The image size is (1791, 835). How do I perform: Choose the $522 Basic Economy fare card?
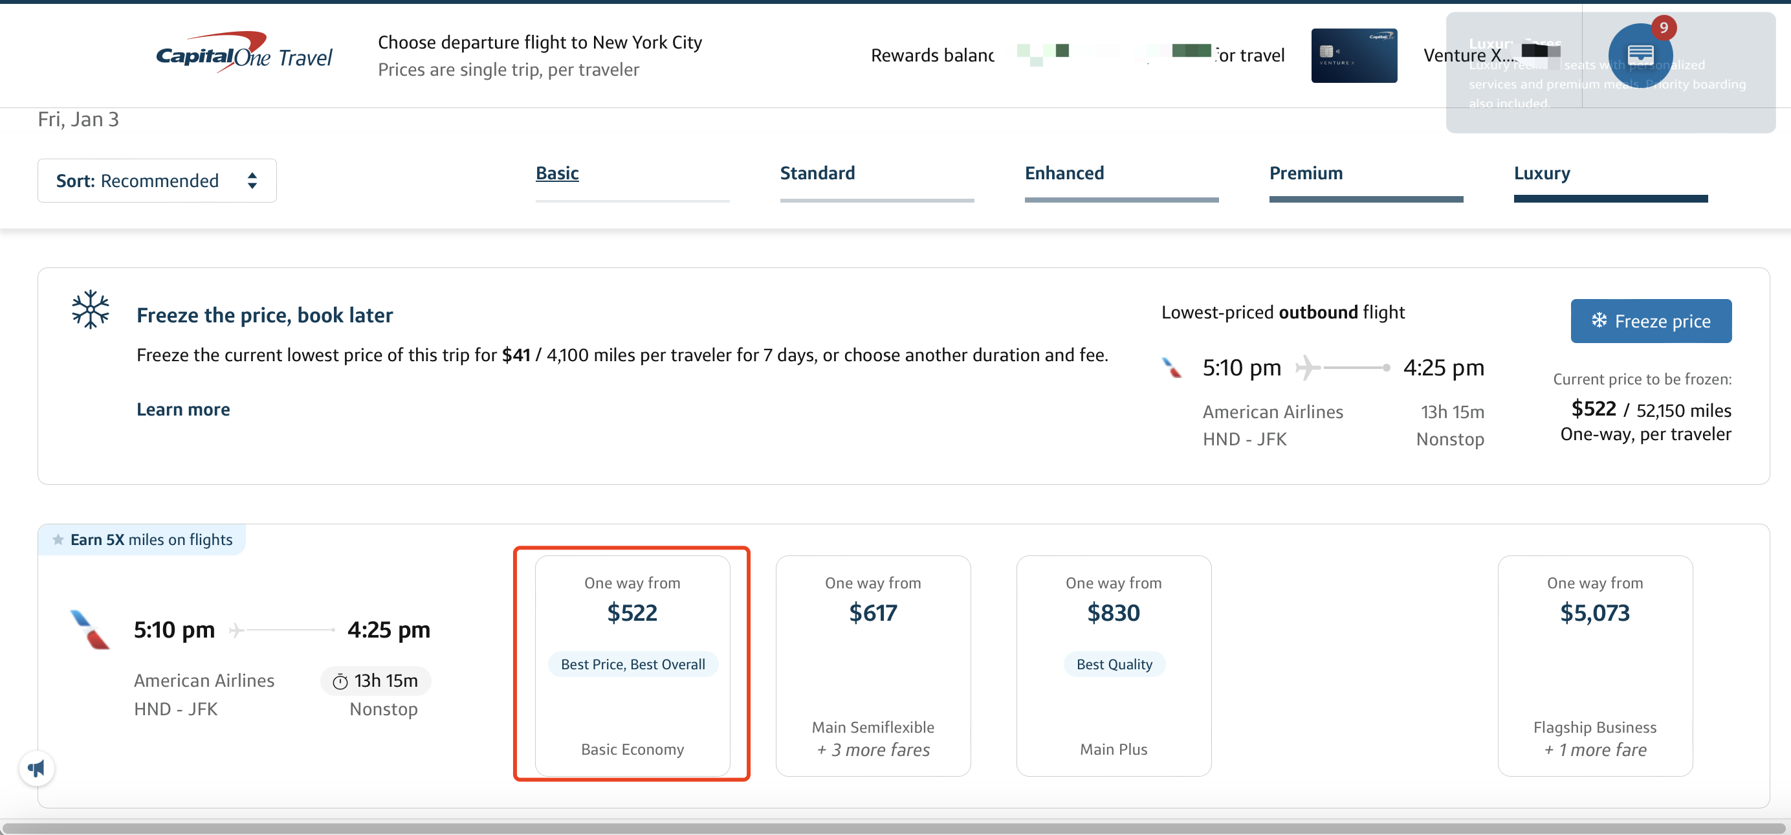point(632,665)
